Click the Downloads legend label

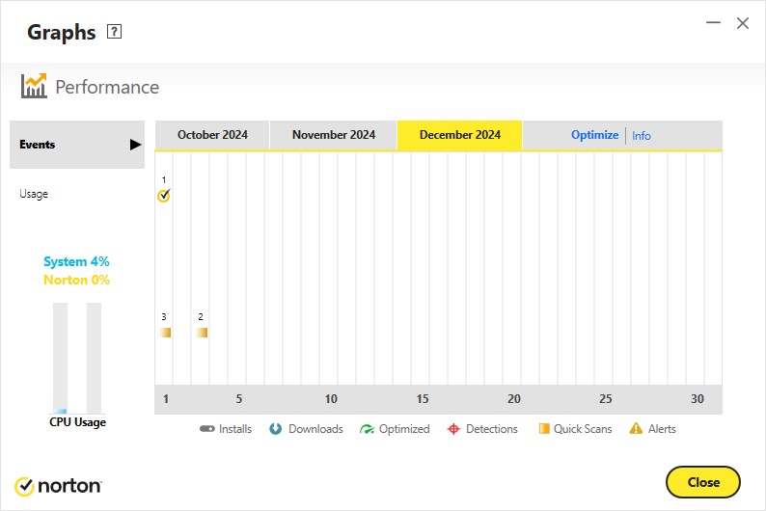tap(315, 429)
